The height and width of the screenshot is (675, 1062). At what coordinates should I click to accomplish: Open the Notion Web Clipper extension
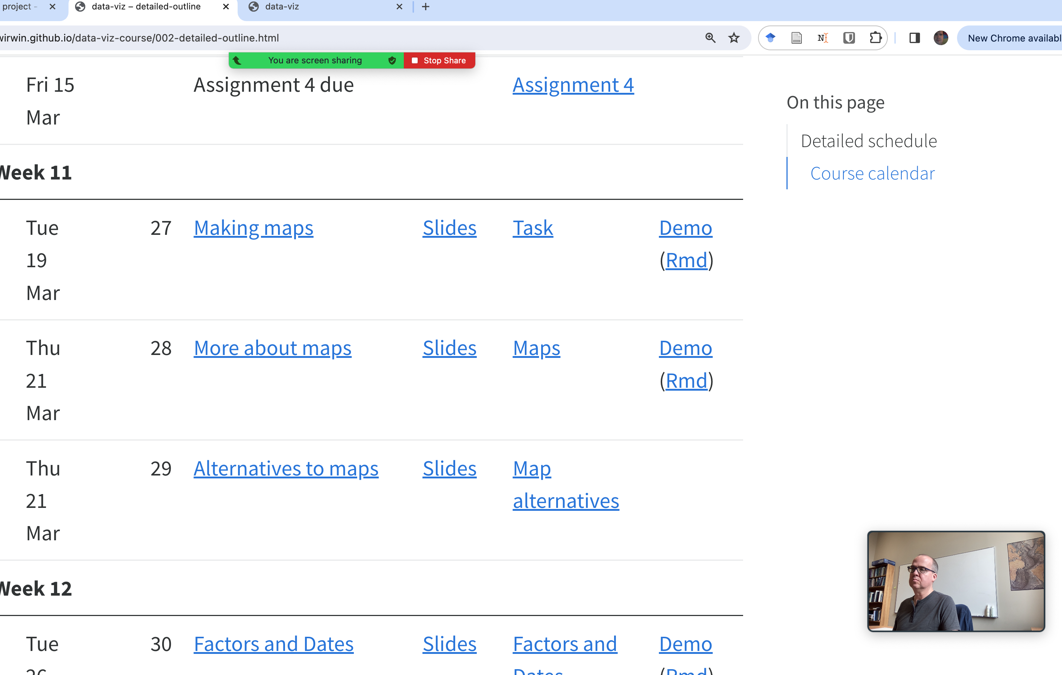pyautogui.click(x=823, y=38)
